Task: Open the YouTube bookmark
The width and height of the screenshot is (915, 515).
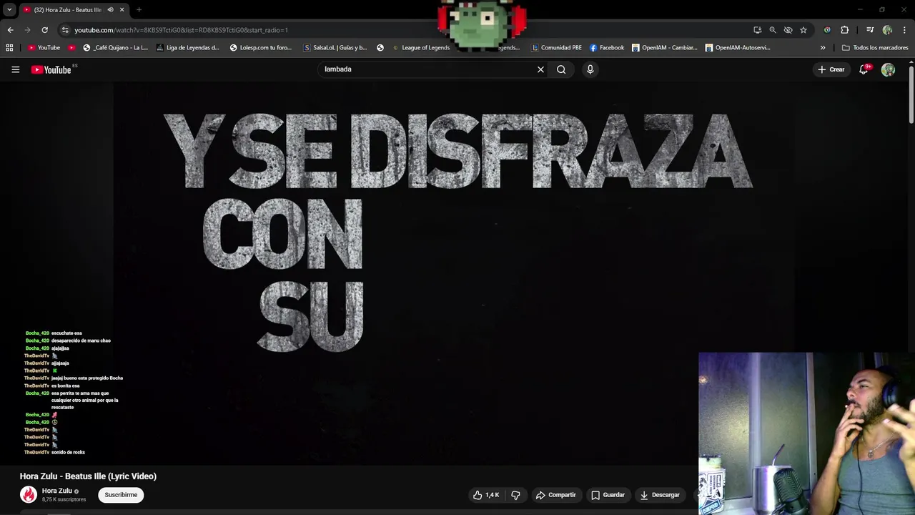Action: click(44, 48)
